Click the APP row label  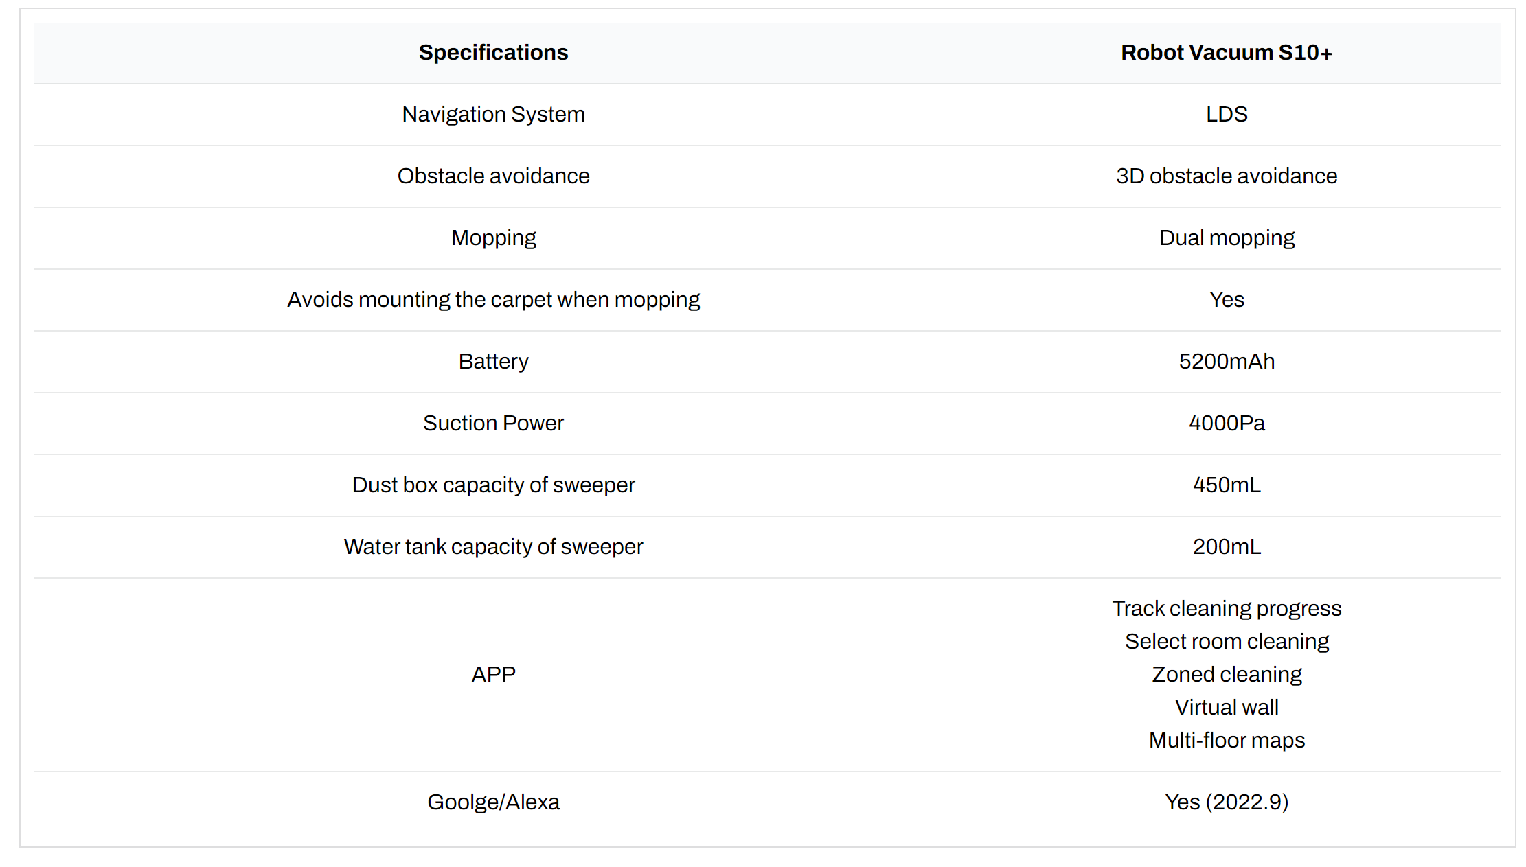coord(493,675)
